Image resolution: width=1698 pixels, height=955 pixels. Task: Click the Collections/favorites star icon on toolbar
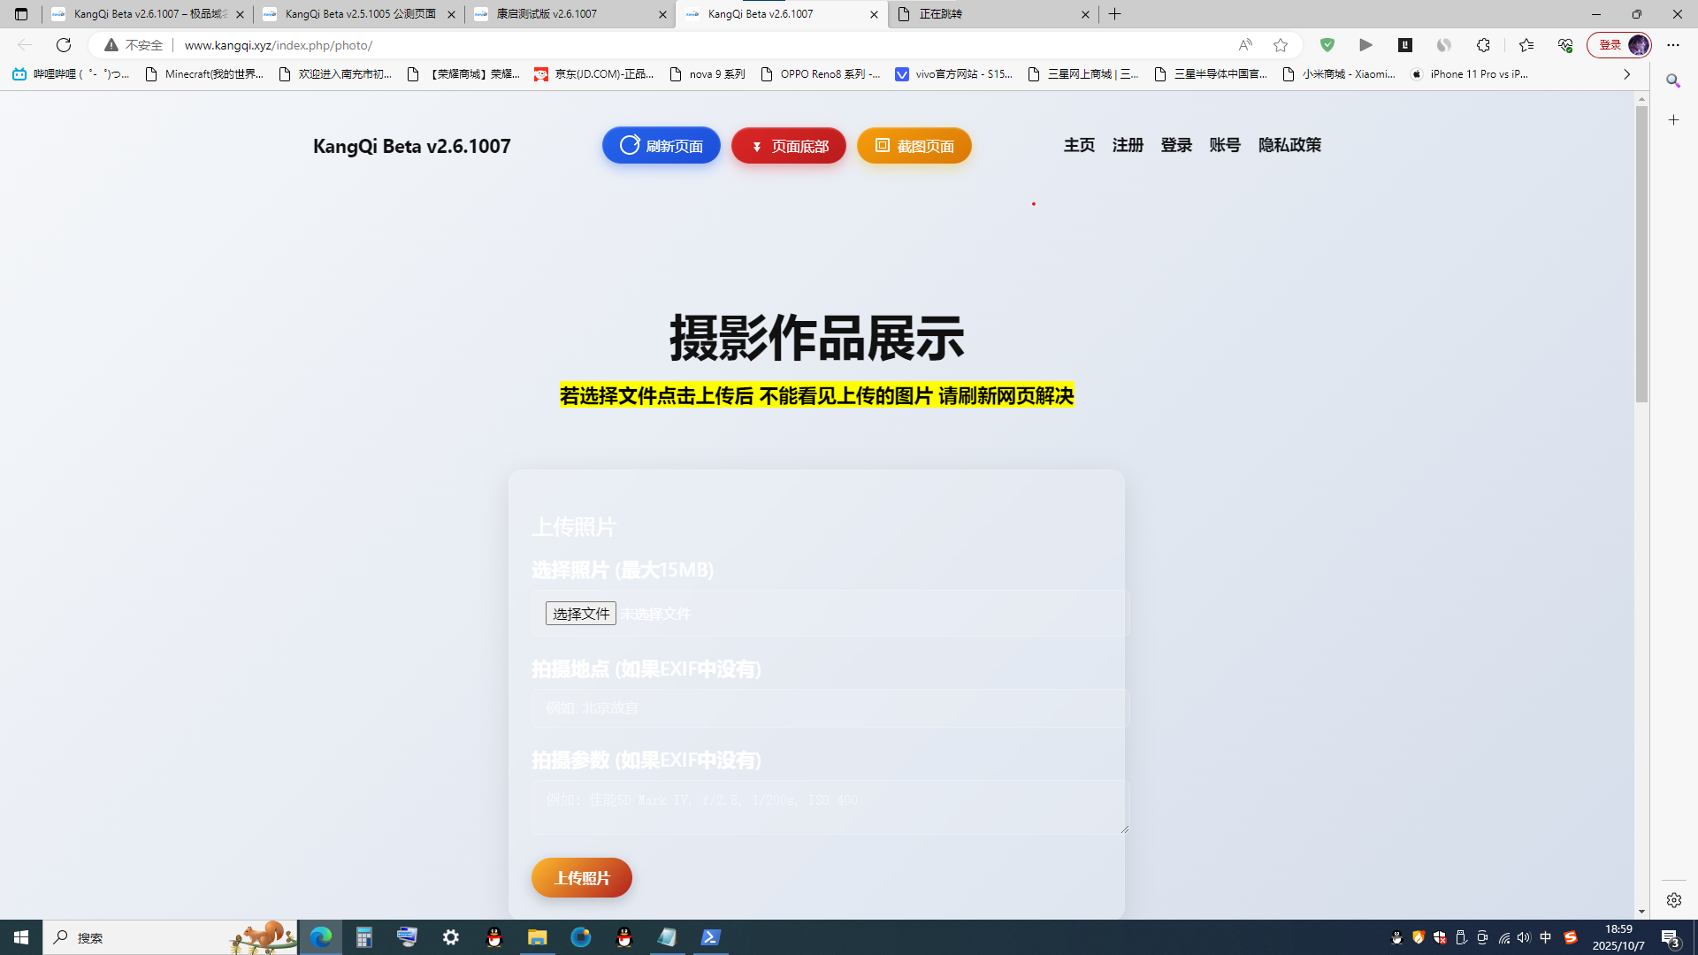click(1525, 45)
